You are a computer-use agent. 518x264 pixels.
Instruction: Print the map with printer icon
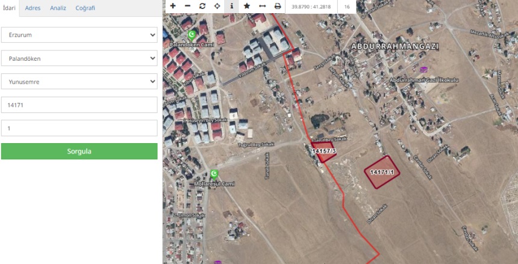[x=278, y=6]
